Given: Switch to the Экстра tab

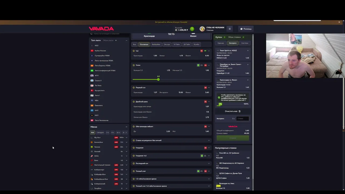Looking at the screenshot, I should coord(167,44).
